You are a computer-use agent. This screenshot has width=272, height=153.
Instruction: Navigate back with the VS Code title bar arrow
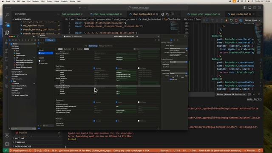(x=80, y=8)
